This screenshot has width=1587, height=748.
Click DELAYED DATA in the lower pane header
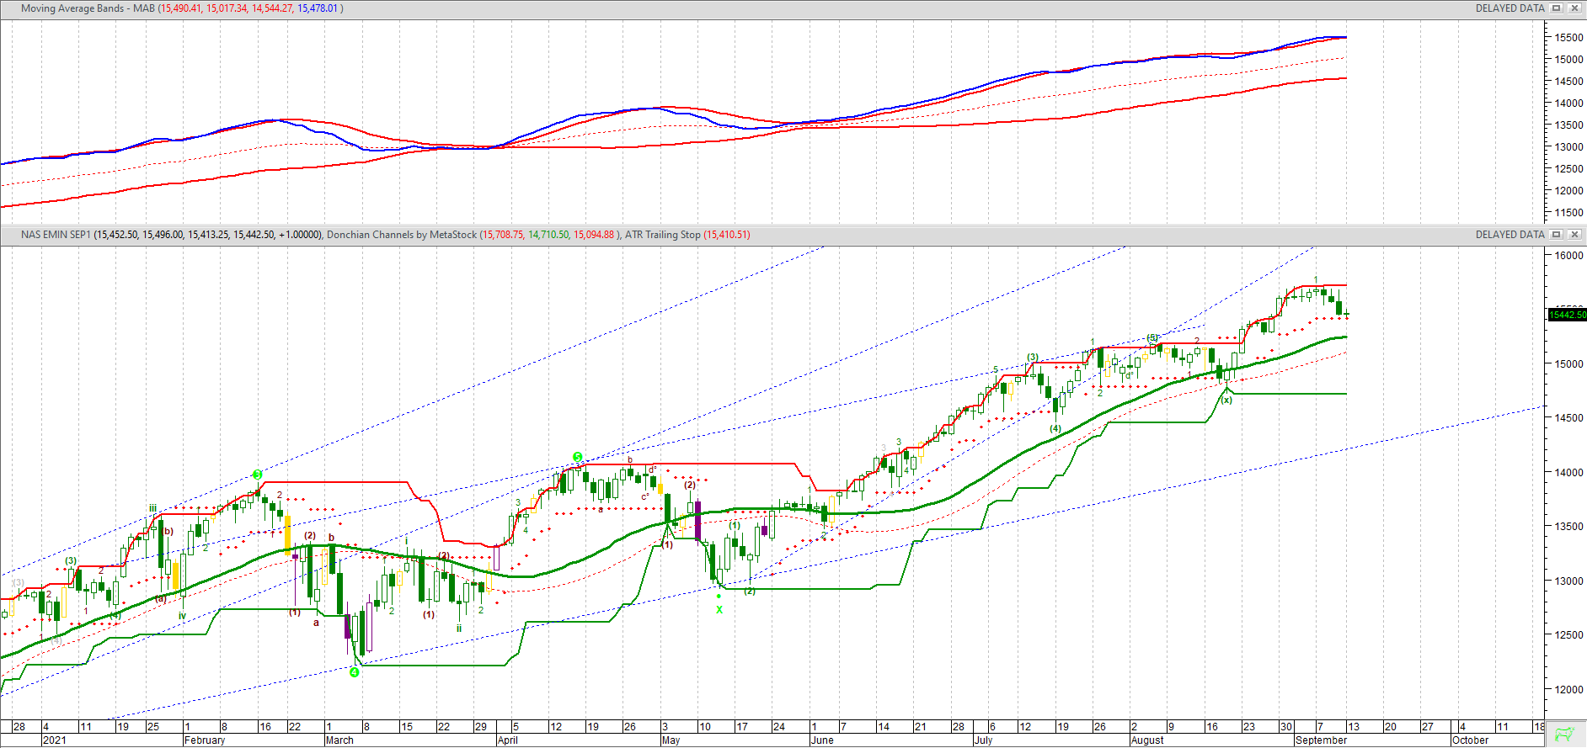click(x=1510, y=235)
